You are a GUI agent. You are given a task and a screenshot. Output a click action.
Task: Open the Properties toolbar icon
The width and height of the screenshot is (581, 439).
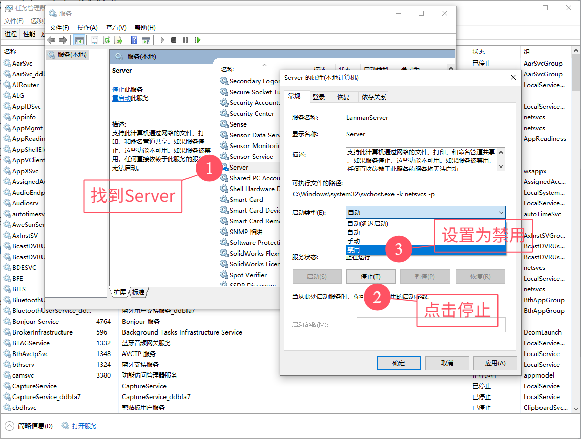94,40
